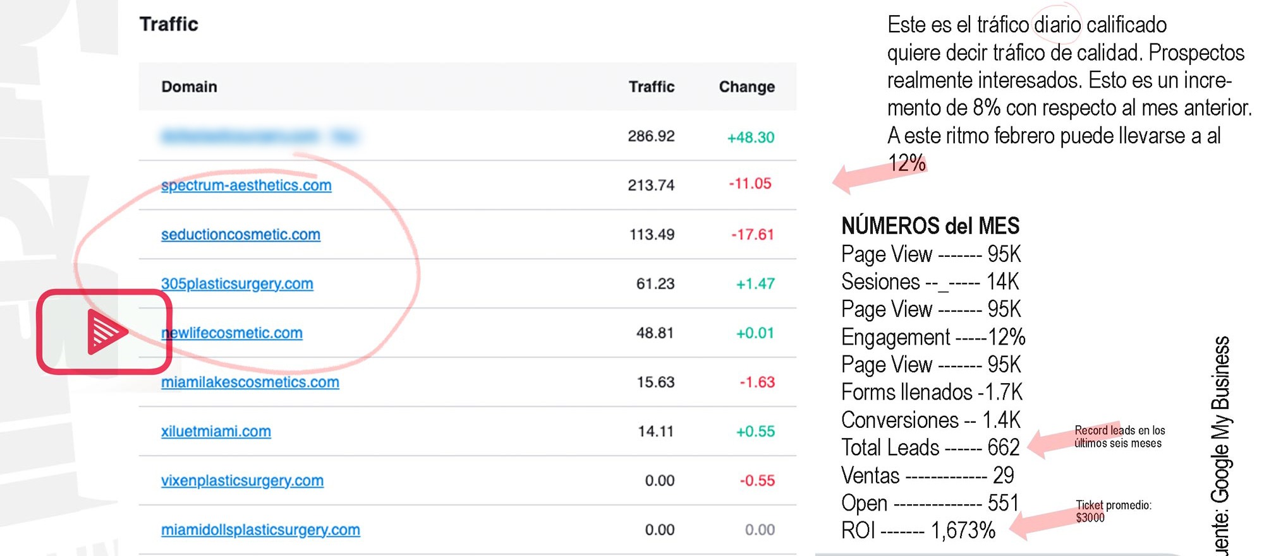1264x556 pixels.
Task: Open seductioncosmetic.com link
Action: pos(240,234)
